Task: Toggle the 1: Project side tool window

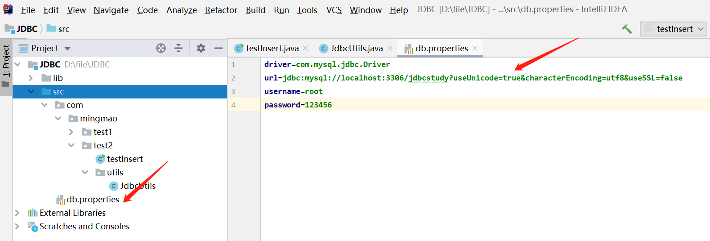Action: point(6,67)
